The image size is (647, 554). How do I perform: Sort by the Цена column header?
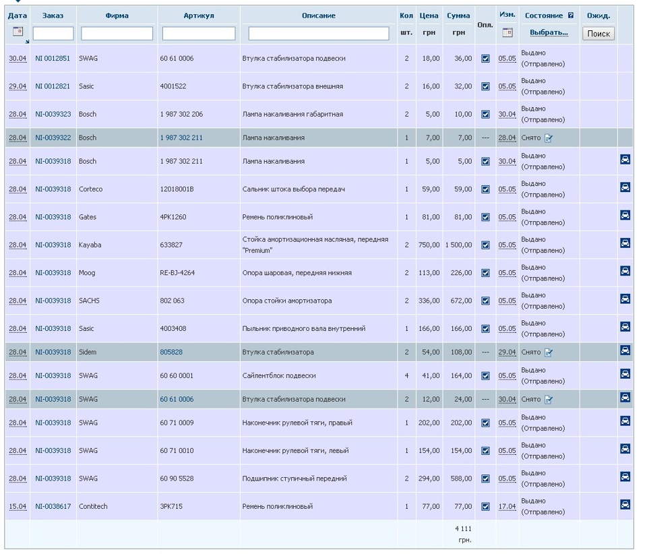(x=429, y=16)
